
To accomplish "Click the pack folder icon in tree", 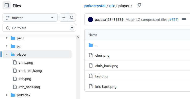I will [13, 38].
